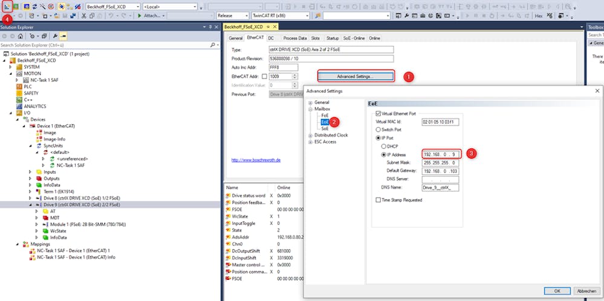Click the Activate Configuration toolbar icon
This screenshot has width=604, height=301.
tap(7, 7)
